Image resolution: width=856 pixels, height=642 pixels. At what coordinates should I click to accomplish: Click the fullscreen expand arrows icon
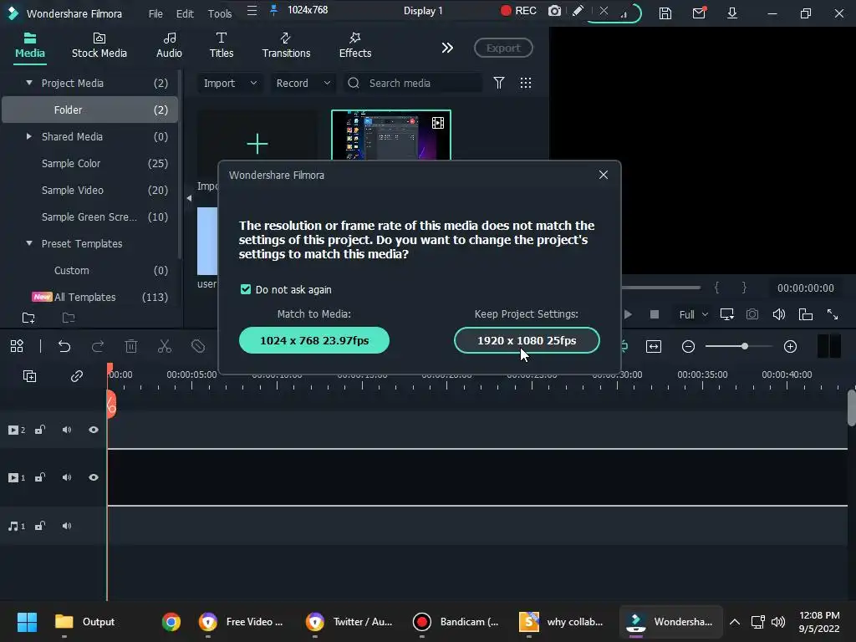click(832, 314)
